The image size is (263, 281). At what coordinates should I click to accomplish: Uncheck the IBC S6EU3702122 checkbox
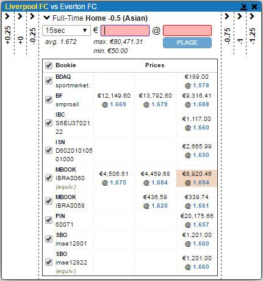[49, 123]
